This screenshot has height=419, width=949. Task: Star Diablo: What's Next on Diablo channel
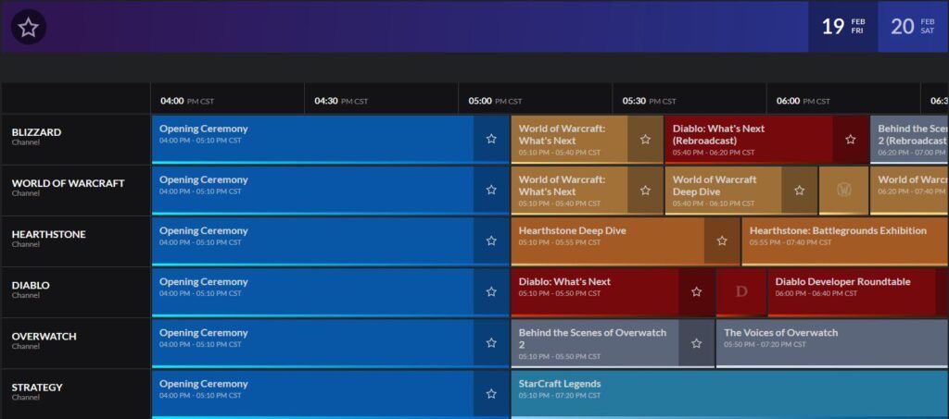[x=697, y=291]
